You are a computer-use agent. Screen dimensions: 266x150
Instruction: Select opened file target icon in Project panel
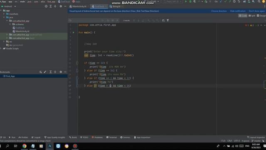pos(46,6)
